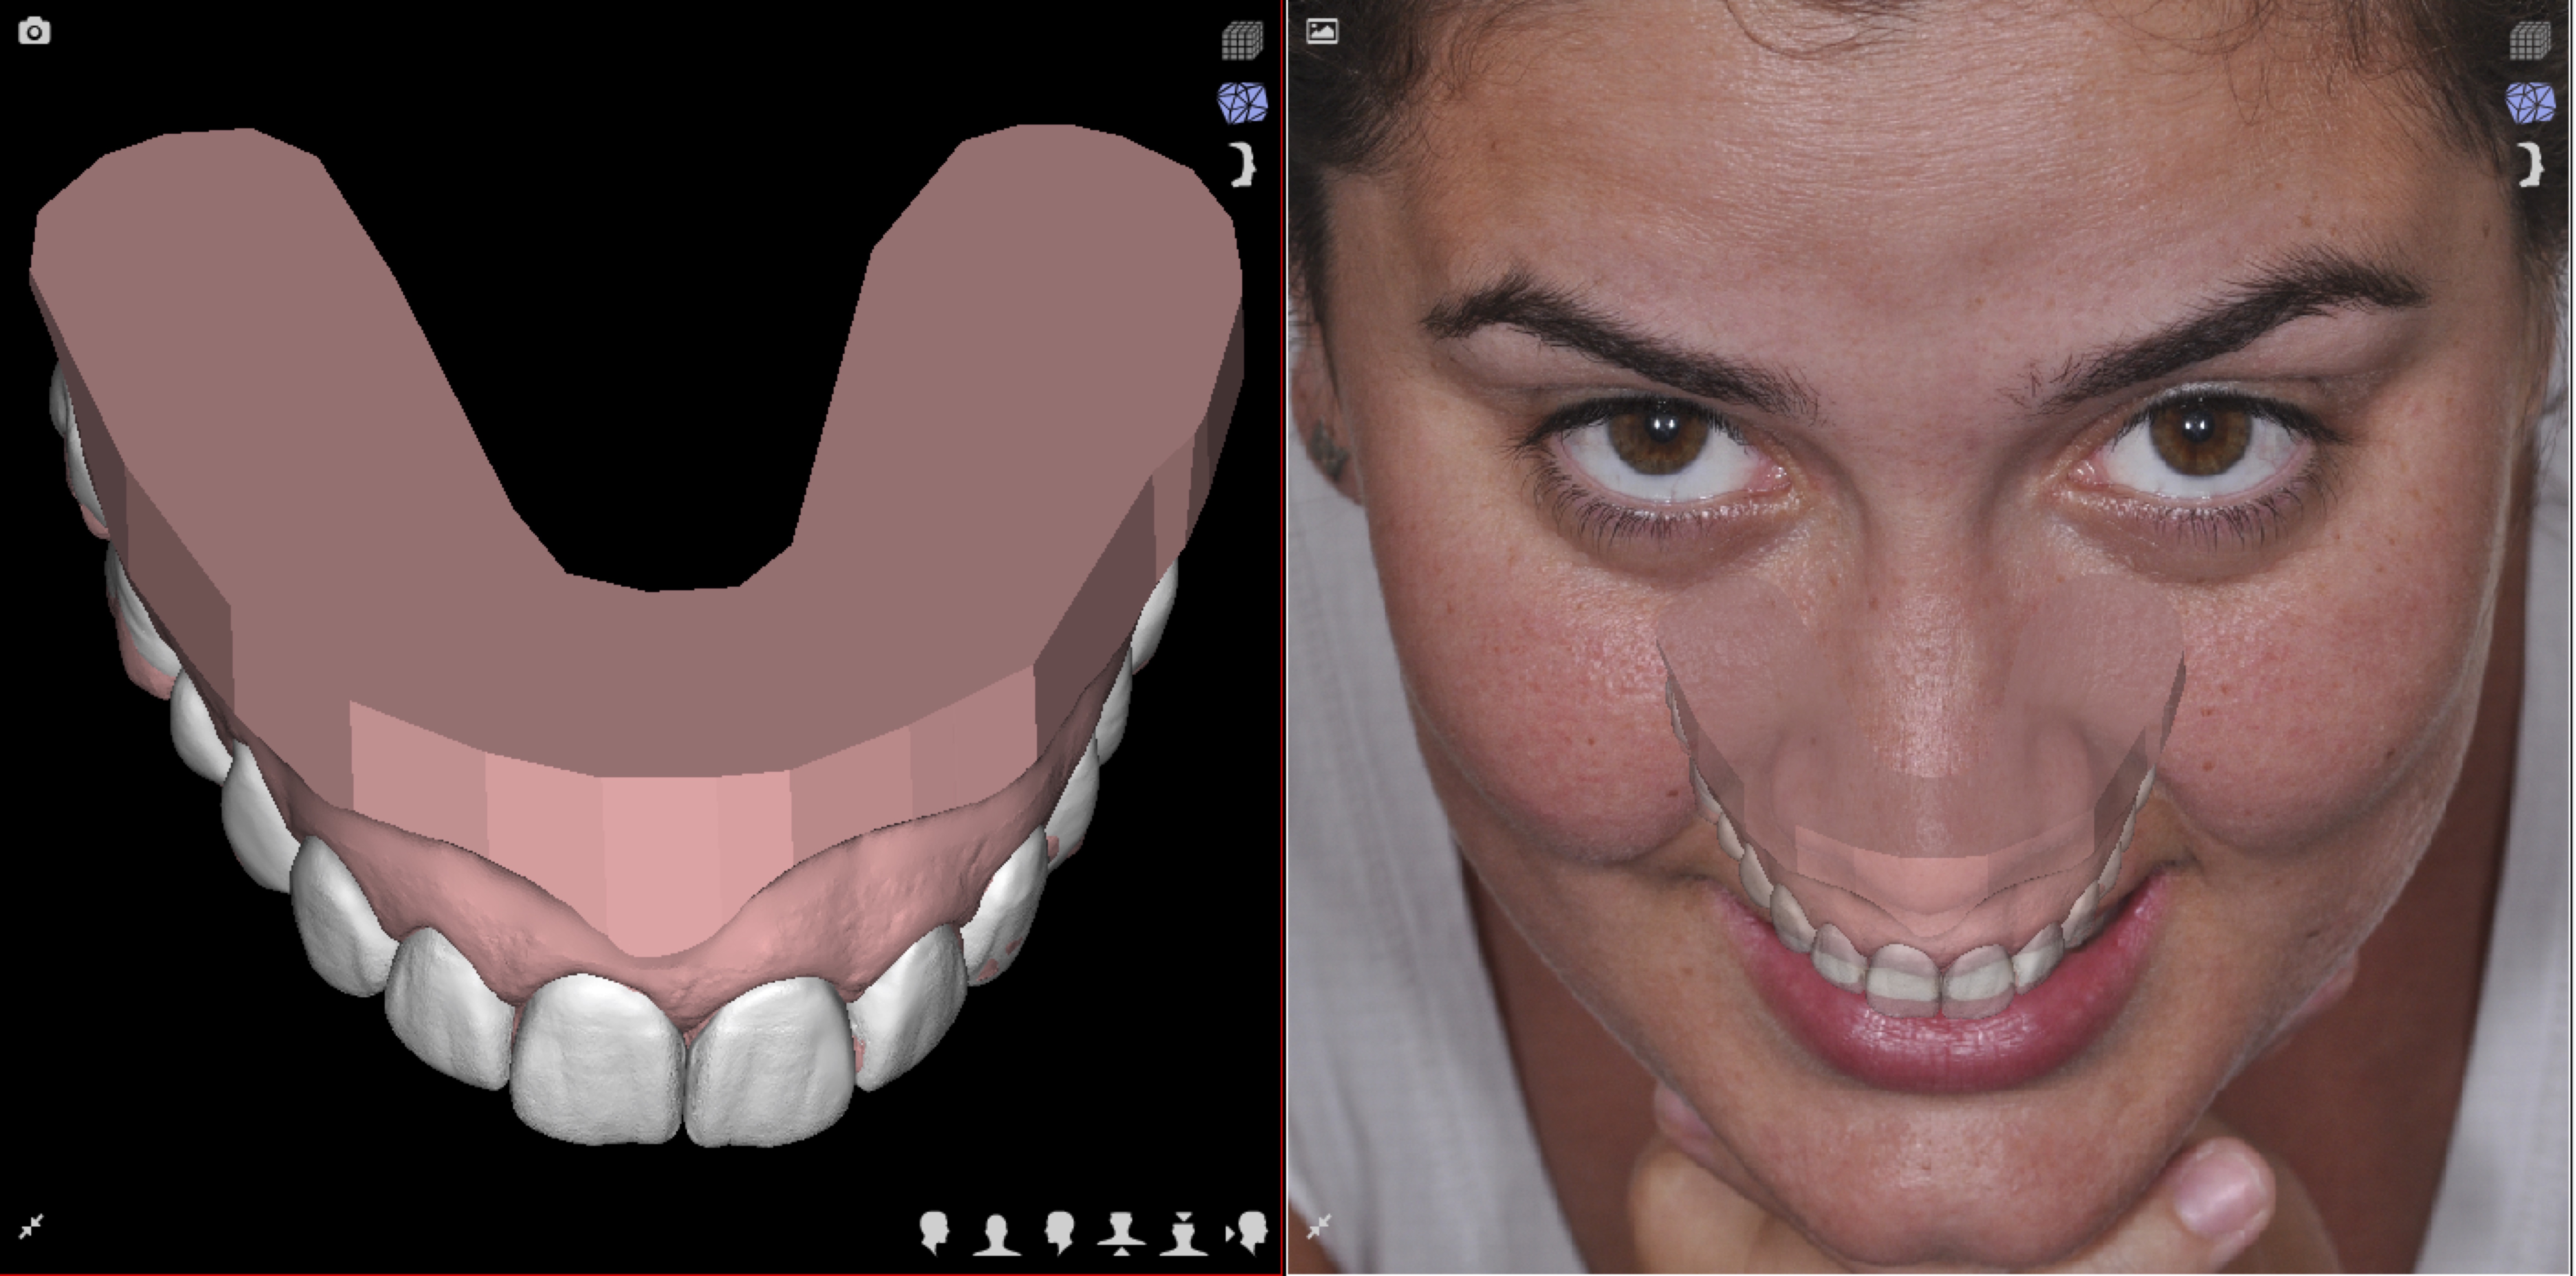Image resolution: width=2576 pixels, height=1276 pixels.
Task: Click the image picture icon in the photo view
Action: tap(1322, 31)
